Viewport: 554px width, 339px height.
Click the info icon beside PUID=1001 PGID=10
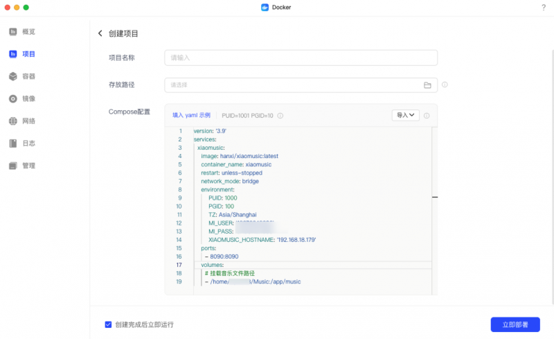coord(280,116)
